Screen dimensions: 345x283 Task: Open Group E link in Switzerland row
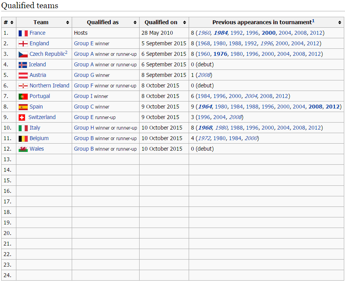(x=83, y=117)
